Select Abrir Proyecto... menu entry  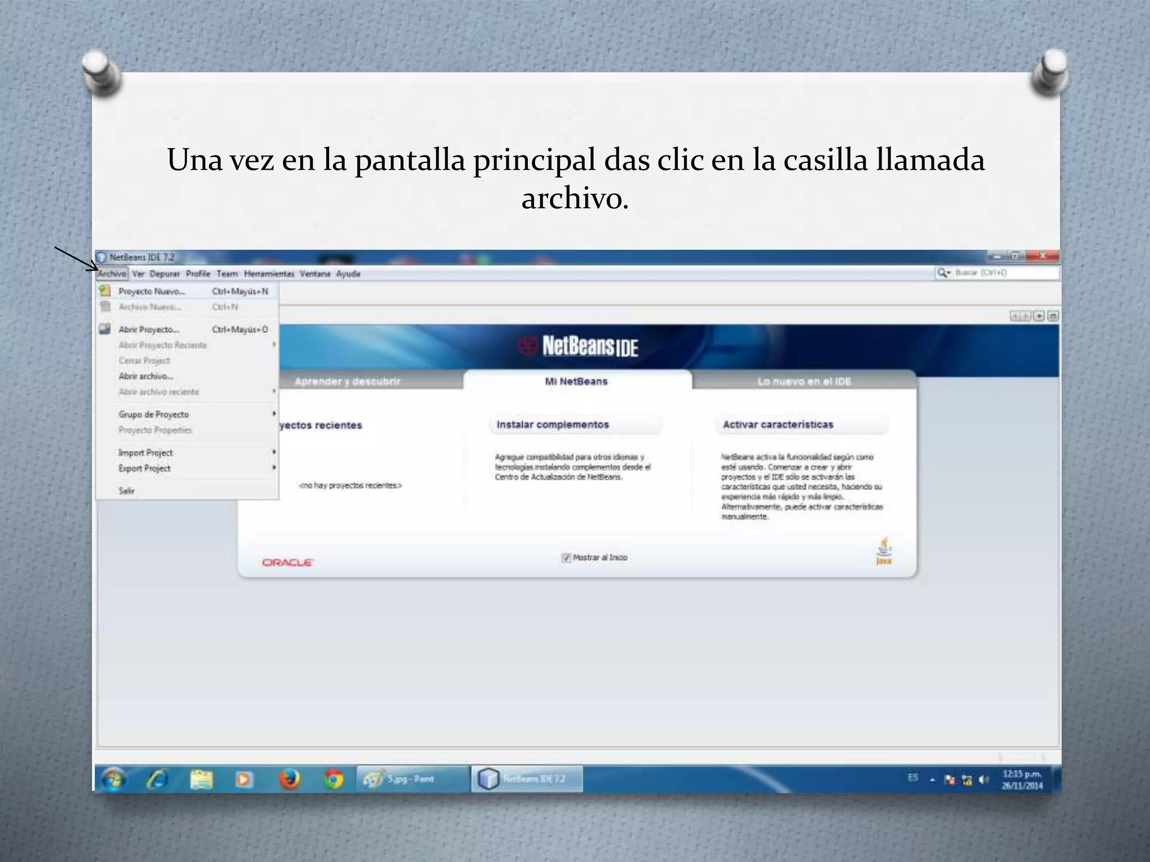188,329
